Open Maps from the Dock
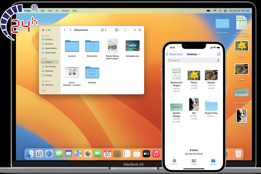The width and height of the screenshot is (261, 174). click(x=78, y=153)
